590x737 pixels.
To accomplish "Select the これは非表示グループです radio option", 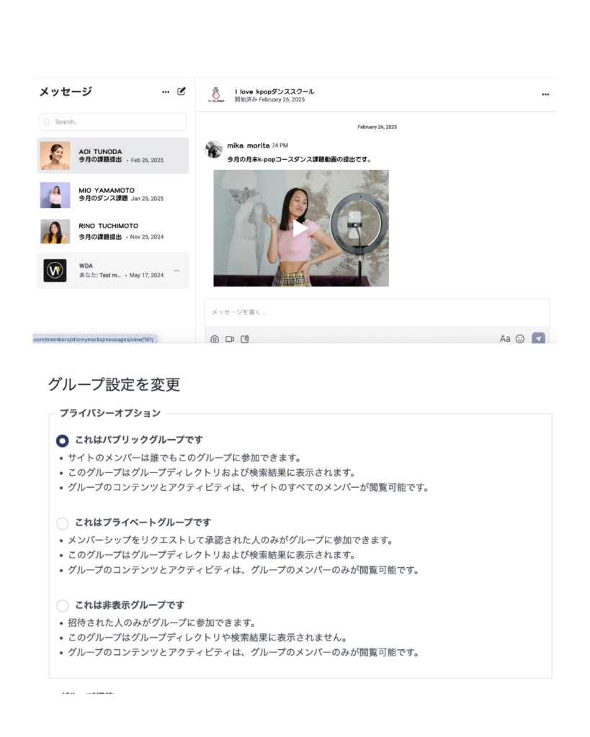I will click(x=62, y=605).
